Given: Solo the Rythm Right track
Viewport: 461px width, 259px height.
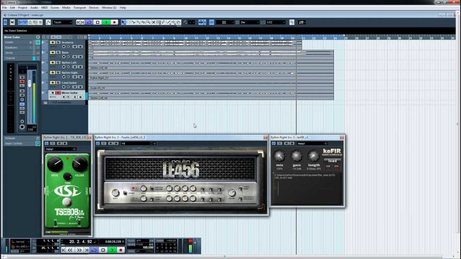Looking at the screenshot, I should 58,73.
